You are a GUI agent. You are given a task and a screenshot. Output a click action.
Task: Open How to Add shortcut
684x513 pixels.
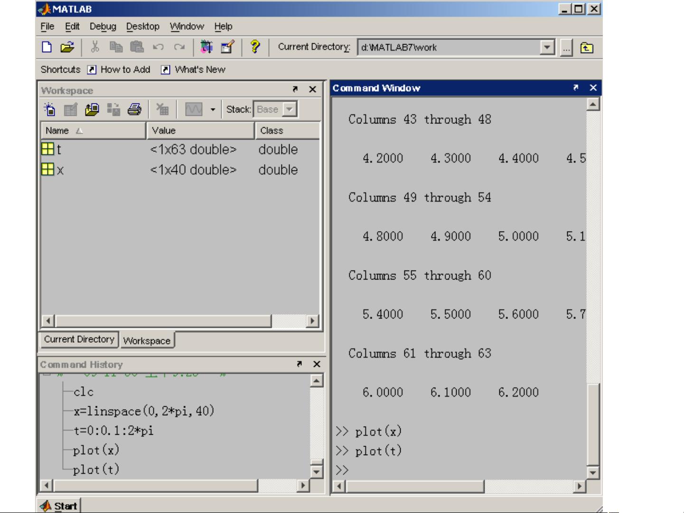coord(119,70)
